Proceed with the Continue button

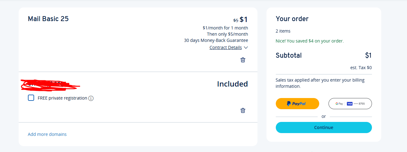(x=324, y=127)
